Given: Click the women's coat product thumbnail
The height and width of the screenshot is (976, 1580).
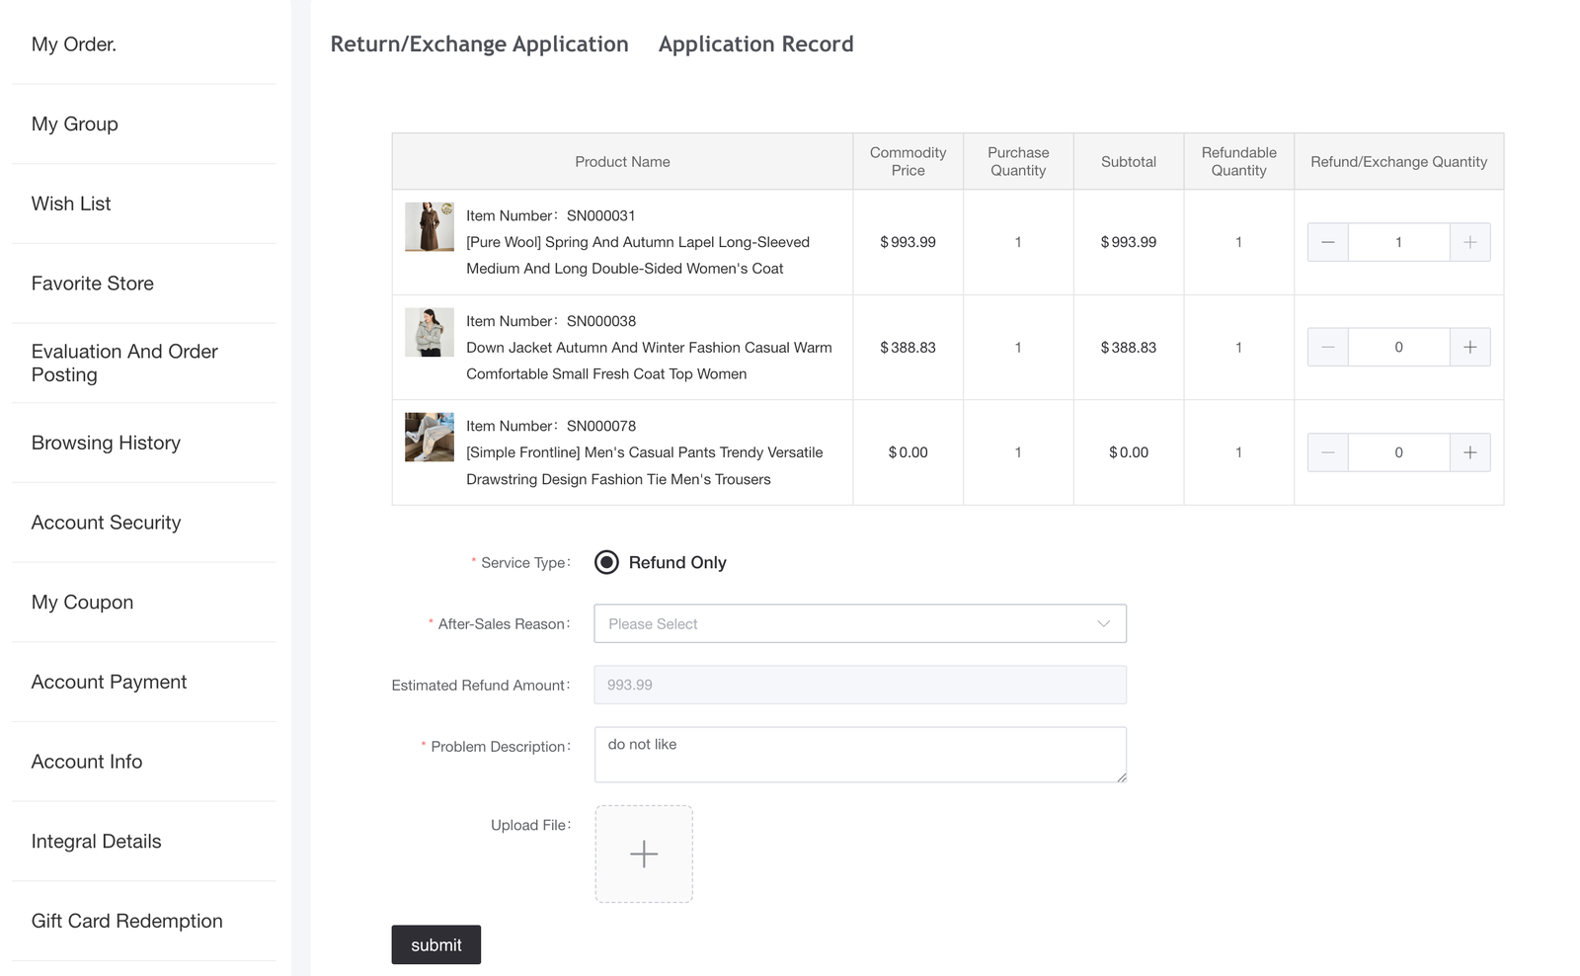Looking at the screenshot, I should point(430,227).
